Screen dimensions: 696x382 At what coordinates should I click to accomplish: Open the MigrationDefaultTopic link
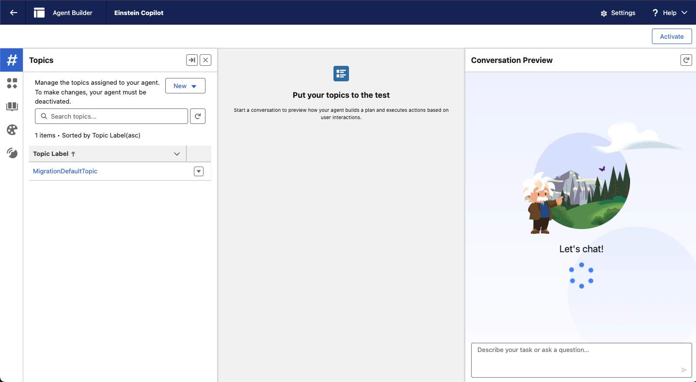65,171
